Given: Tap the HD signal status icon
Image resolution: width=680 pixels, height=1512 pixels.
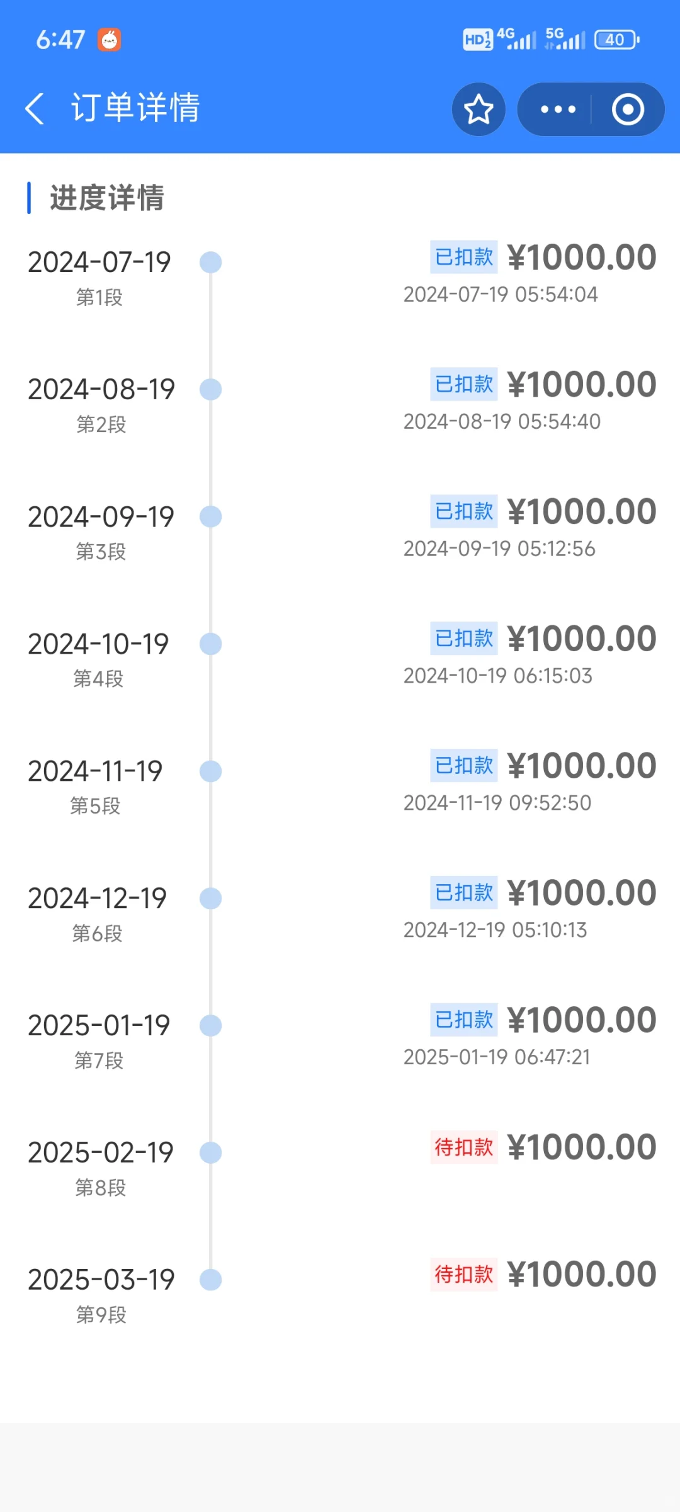Looking at the screenshot, I should 477,40.
